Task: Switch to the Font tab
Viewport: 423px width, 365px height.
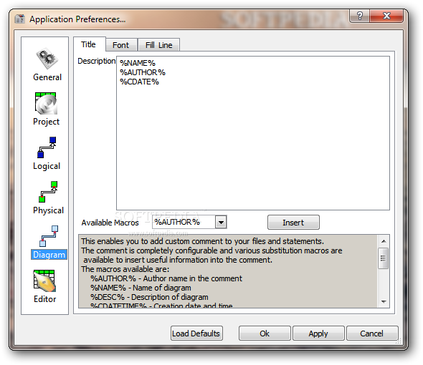Action: click(121, 45)
